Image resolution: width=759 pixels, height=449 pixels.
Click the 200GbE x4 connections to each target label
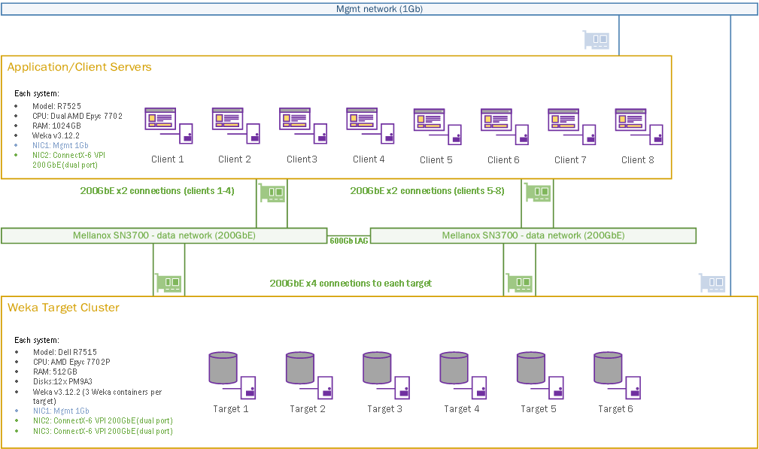(x=351, y=284)
